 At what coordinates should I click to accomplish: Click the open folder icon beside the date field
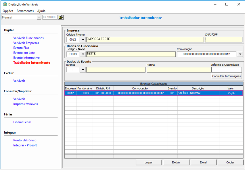pos(61,17)
